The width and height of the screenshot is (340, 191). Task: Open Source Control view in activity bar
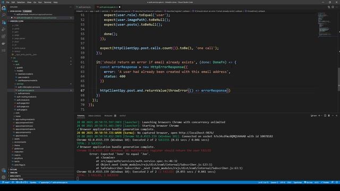coord(4,22)
